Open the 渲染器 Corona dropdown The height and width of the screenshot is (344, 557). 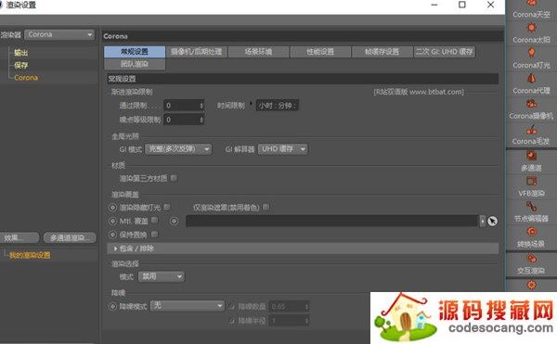[59, 34]
